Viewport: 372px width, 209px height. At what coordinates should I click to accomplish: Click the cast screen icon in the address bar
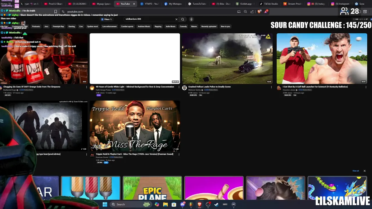click(x=239, y=12)
